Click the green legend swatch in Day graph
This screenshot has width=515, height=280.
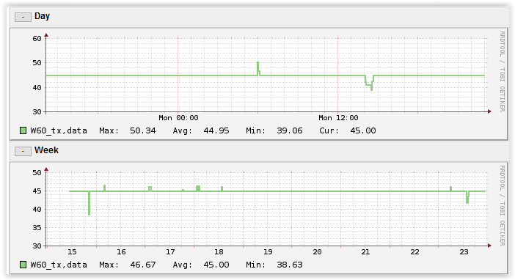[x=23, y=130]
